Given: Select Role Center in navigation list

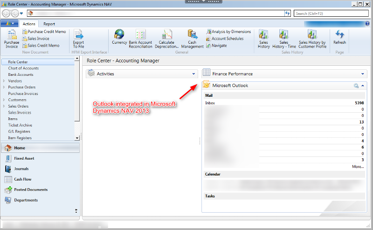Looking at the screenshot, I should click(x=38, y=62).
